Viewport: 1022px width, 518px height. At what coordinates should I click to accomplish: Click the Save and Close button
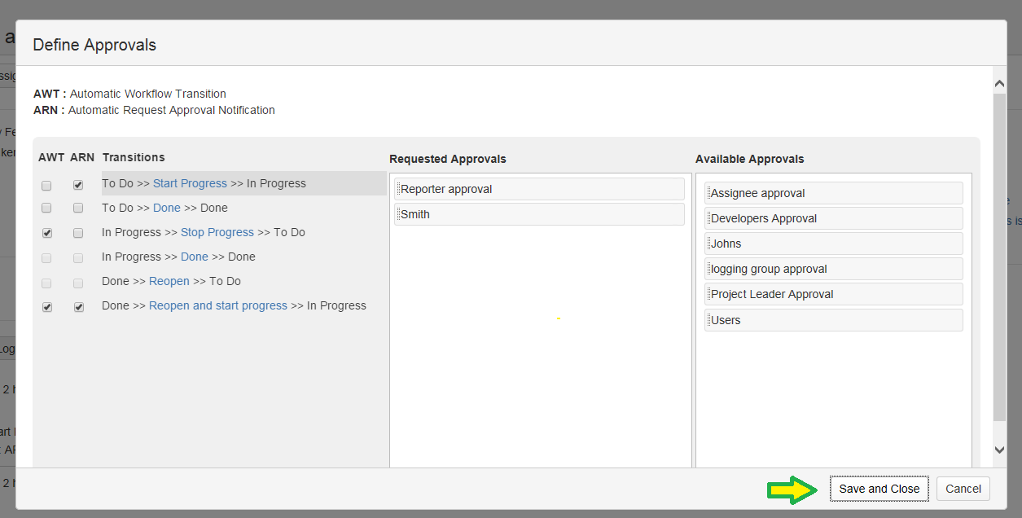pyautogui.click(x=879, y=489)
